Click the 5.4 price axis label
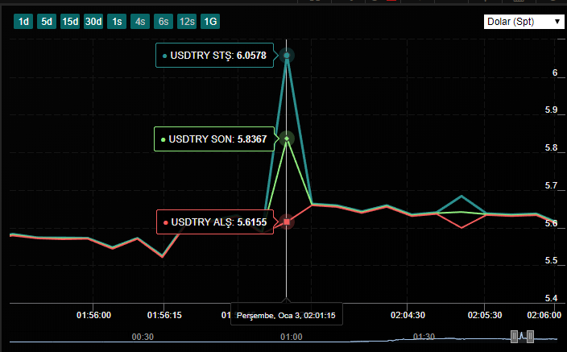 point(551,298)
